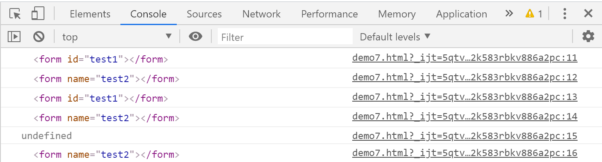The image size is (602, 162).
Task: Open the three-dot DevTools menu
Action: pyautogui.click(x=565, y=14)
